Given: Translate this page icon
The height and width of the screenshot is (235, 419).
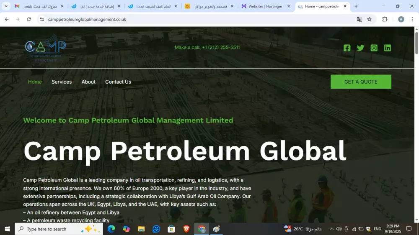Looking at the screenshot, I should coord(360,19).
